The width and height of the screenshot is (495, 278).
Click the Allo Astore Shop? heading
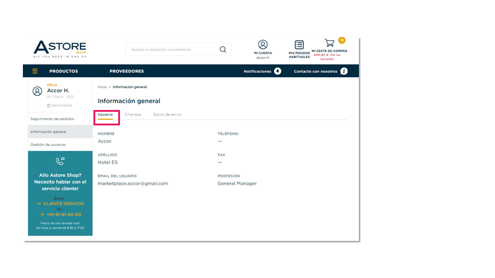tap(60, 175)
